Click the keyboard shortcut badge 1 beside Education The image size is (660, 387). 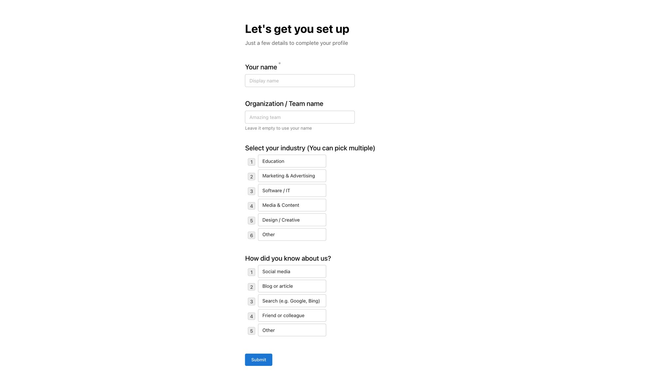[251, 162]
